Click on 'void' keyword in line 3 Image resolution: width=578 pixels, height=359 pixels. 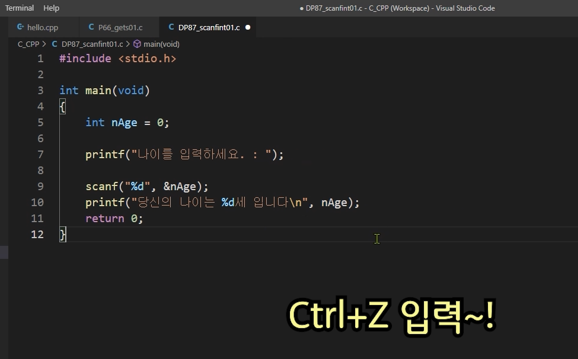(130, 91)
